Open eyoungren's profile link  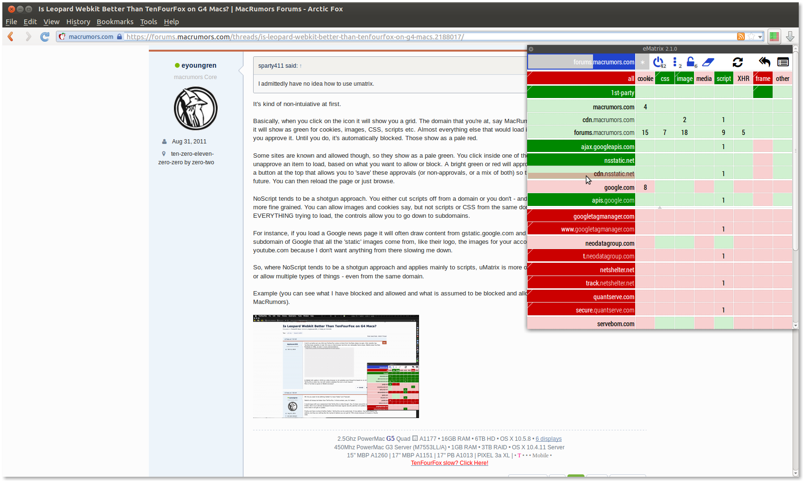tap(199, 65)
